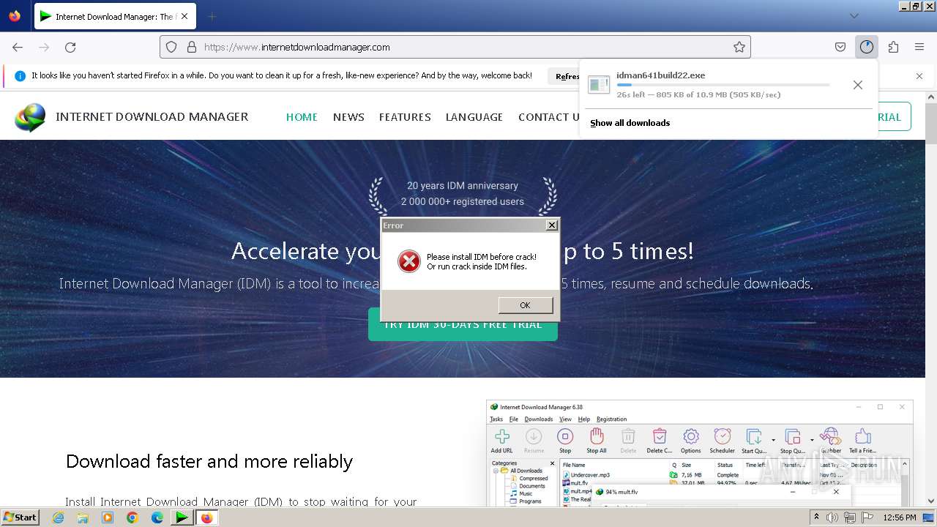This screenshot has width=937, height=527.
Task: Go to the HOME page
Action: pos(302,117)
